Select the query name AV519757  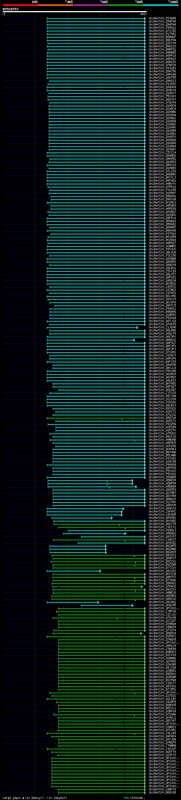tap(10, 9)
